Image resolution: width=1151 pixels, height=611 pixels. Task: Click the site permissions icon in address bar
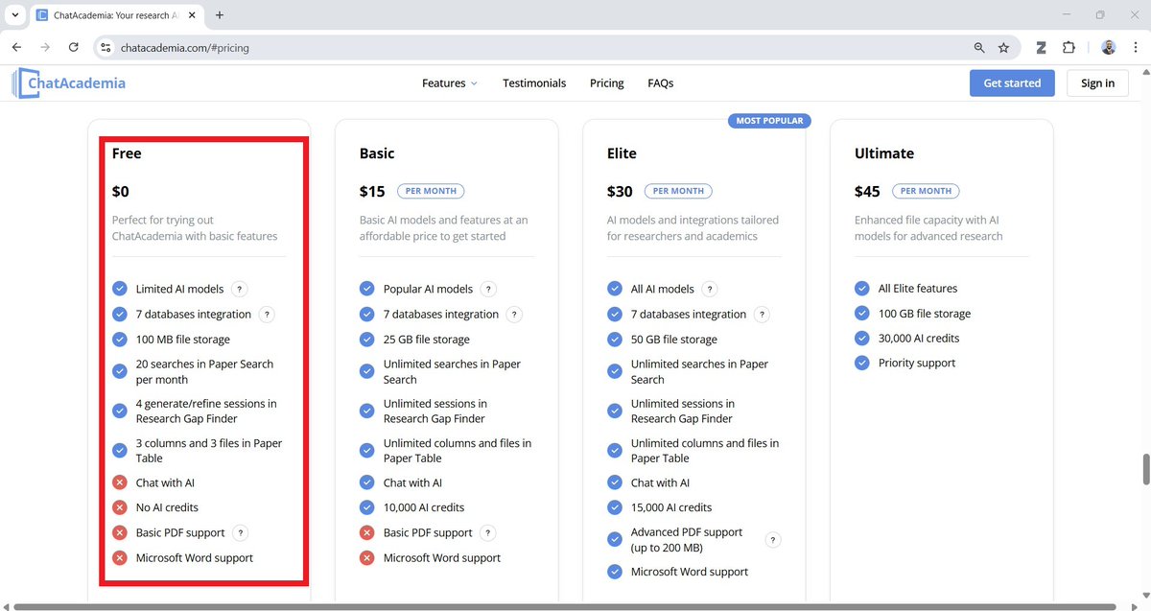click(106, 46)
